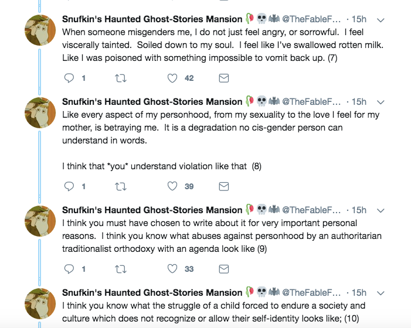Like the tweet with 39 likes
Screen dimensions: 411x328
172,186
